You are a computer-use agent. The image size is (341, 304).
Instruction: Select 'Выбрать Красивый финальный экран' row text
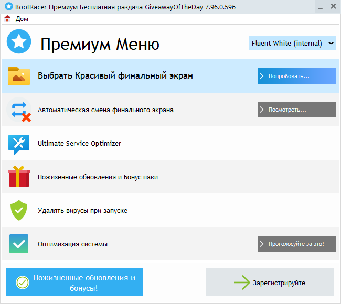(x=115, y=76)
